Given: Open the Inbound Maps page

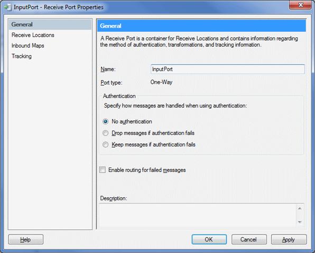Looking at the screenshot, I should point(27,46).
